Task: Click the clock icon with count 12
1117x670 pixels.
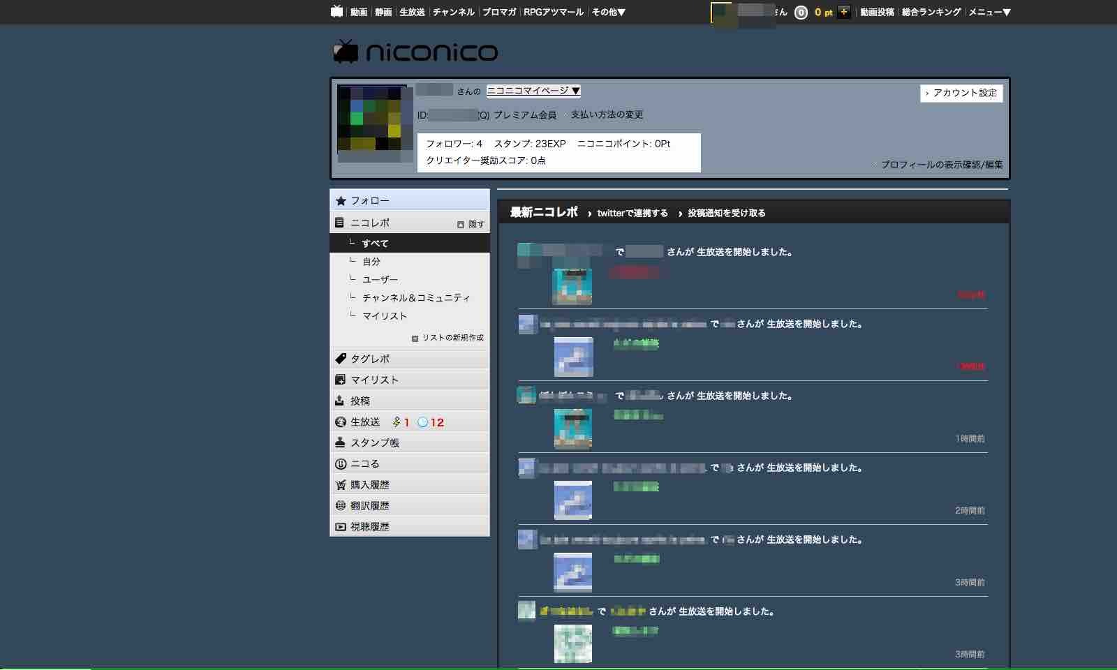Action: coord(422,422)
